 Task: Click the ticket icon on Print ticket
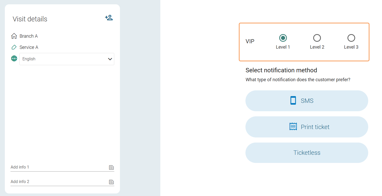click(x=293, y=127)
